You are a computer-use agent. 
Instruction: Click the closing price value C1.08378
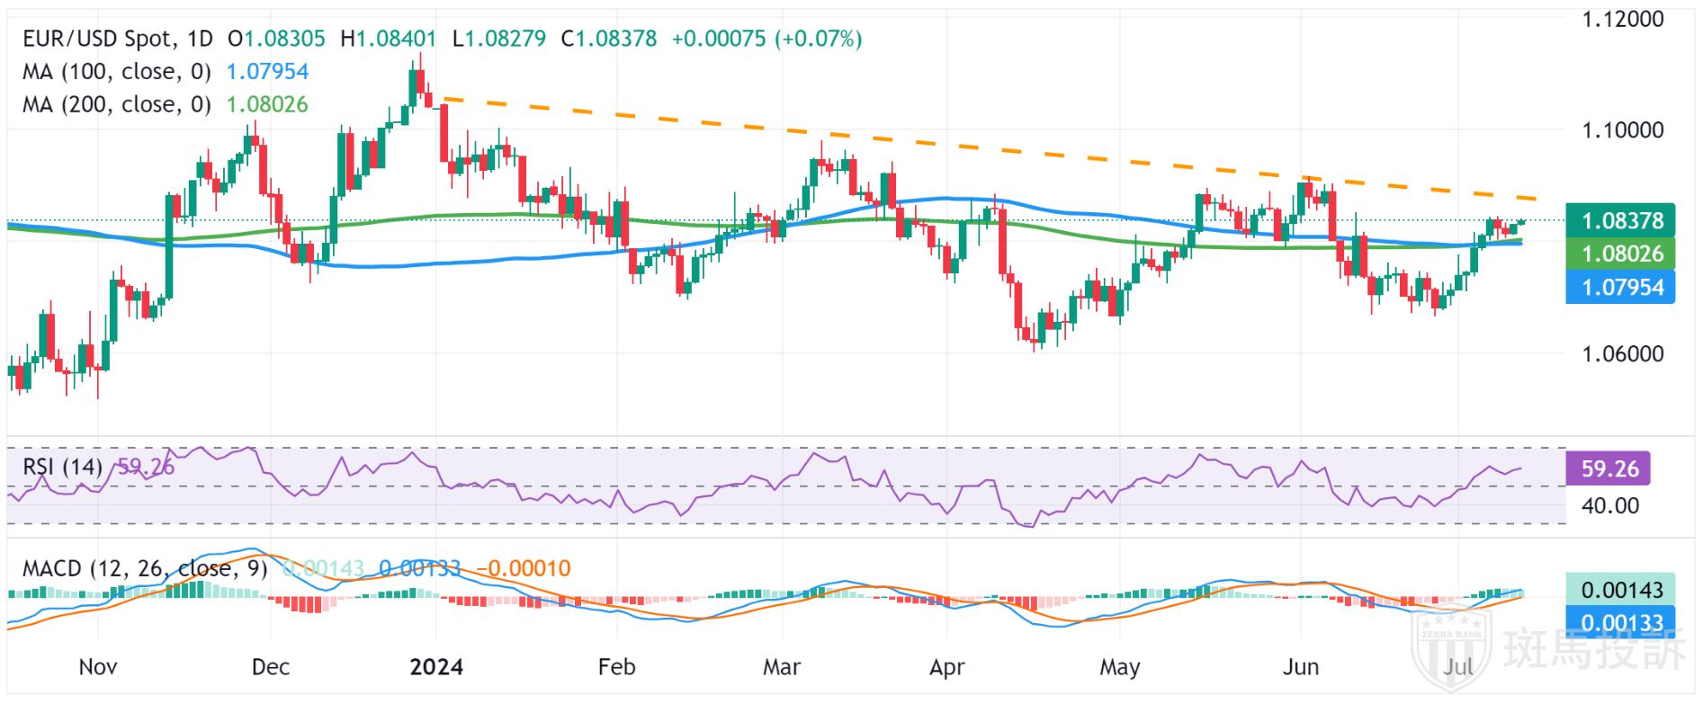coord(609,39)
